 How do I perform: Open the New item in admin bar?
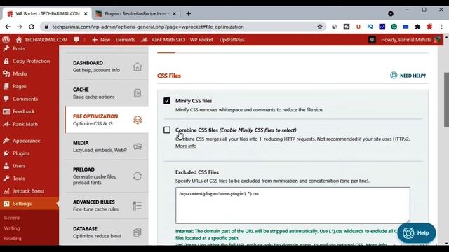pos(101,40)
